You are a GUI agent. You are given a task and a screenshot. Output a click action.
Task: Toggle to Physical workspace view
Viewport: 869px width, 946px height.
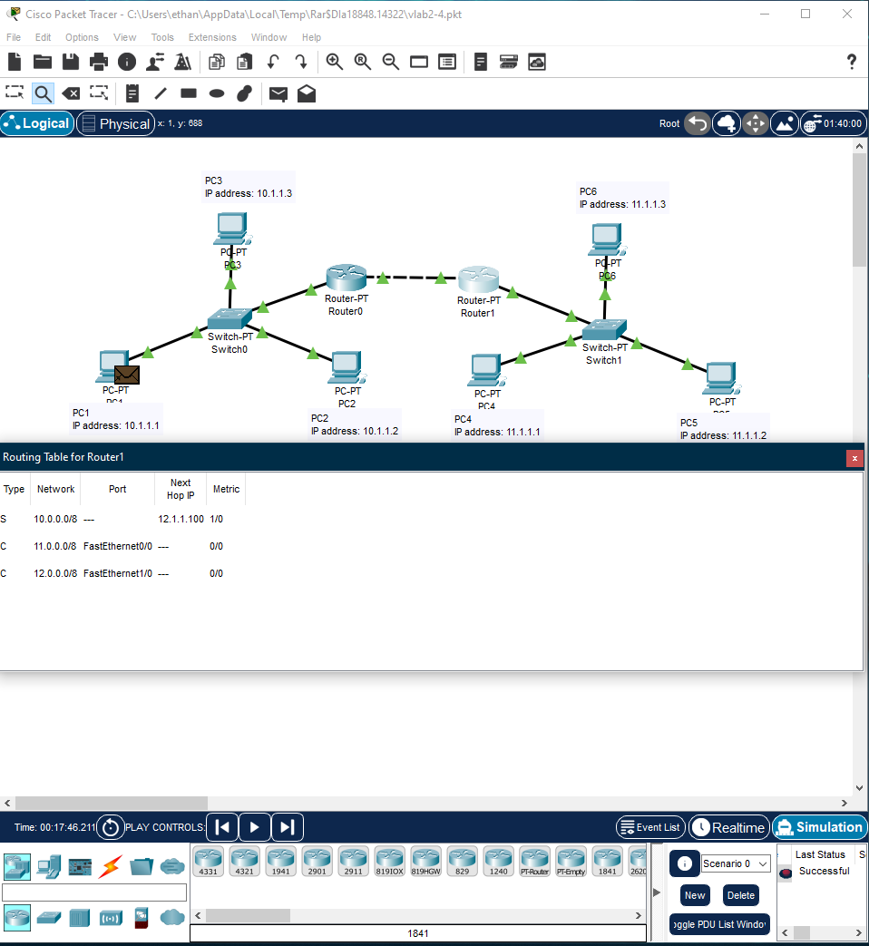(114, 123)
